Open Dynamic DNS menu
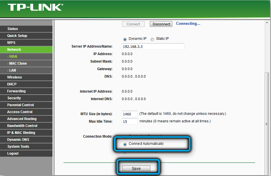271x176 pixels. (x=26, y=139)
